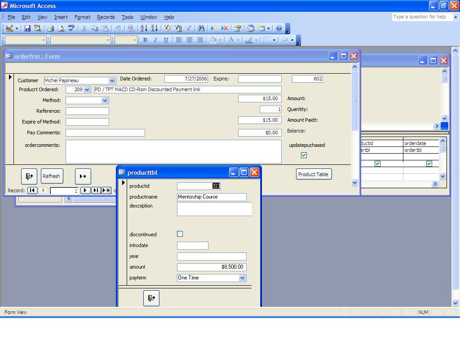This screenshot has width=460, height=345.
Task: Click the Fill/Back Color bucket
Action: click(213, 40)
